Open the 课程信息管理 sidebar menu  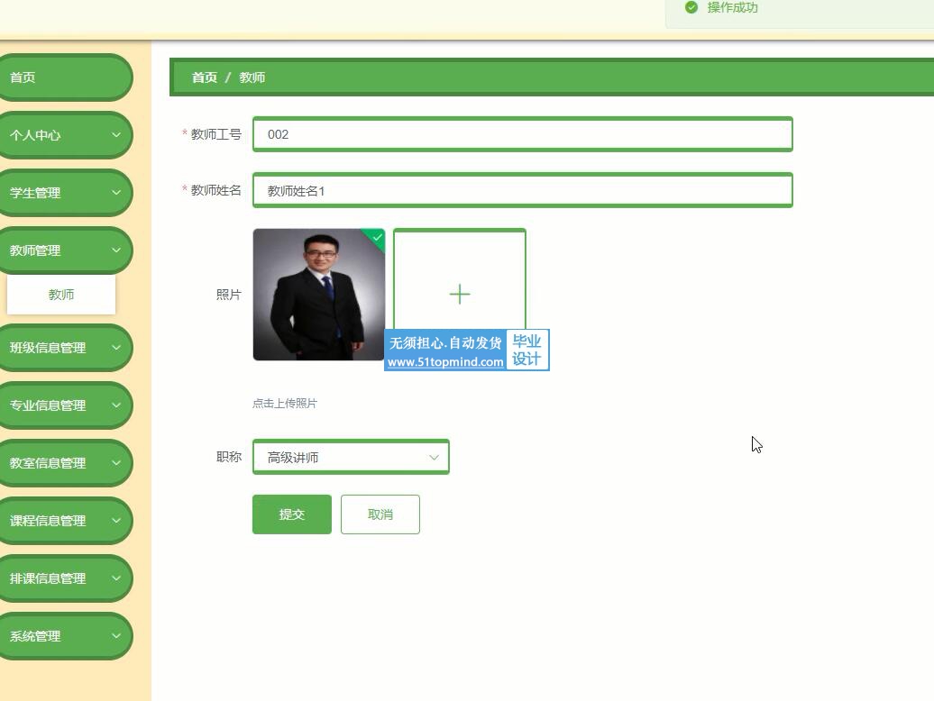pos(64,521)
